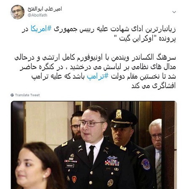Screen dimensions: 186x189
Task: Click the tweet line starting with زیانبارترین
Action: (x=99, y=29)
